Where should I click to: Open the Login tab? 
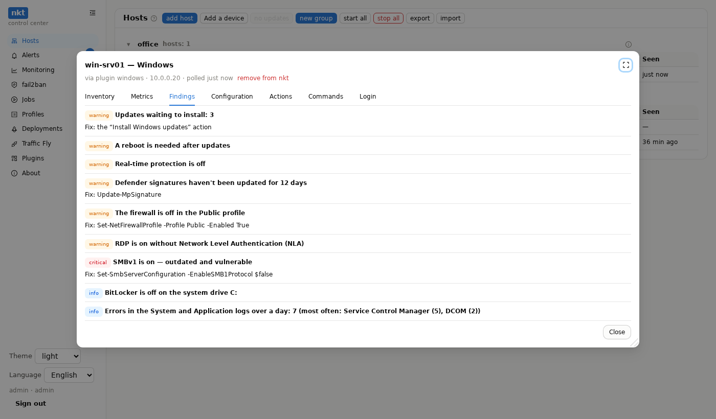tap(368, 97)
